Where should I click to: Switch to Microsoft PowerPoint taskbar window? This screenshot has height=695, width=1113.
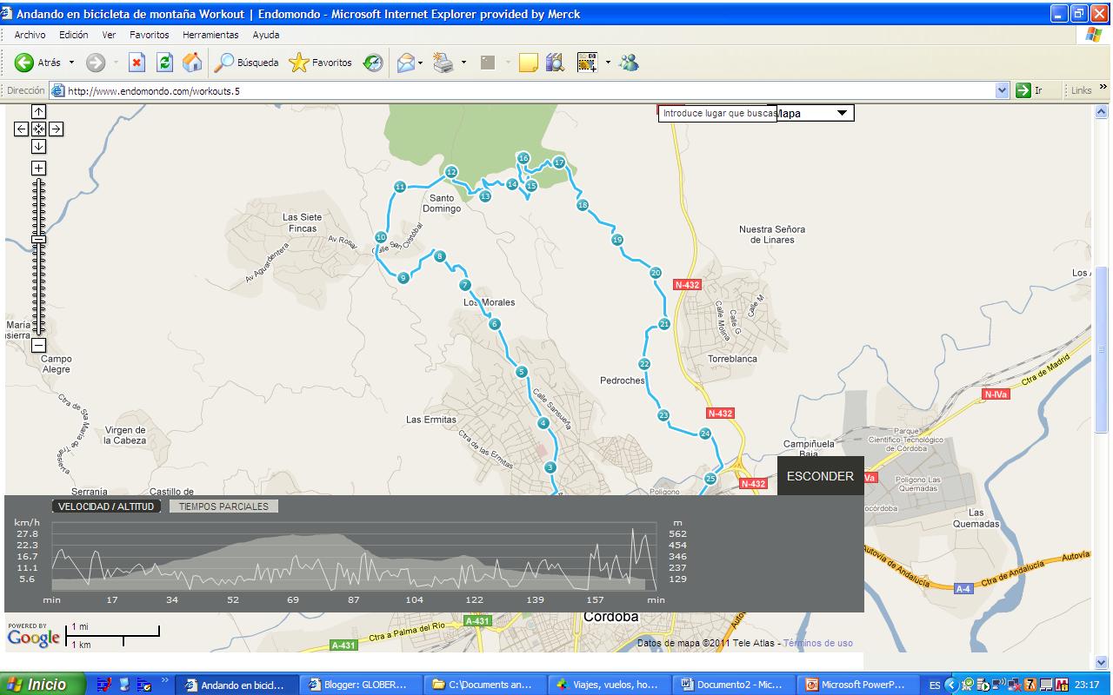point(857,685)
